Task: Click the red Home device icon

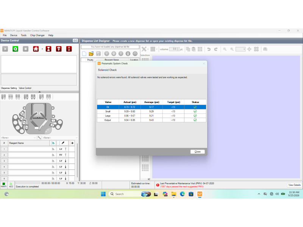Action: (36, 49)
